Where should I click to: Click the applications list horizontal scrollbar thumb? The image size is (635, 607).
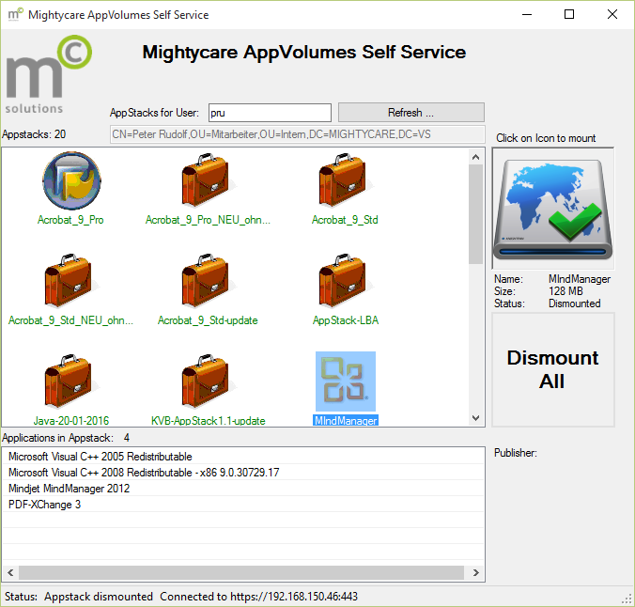pyautogui.click(x=241, y=572)
